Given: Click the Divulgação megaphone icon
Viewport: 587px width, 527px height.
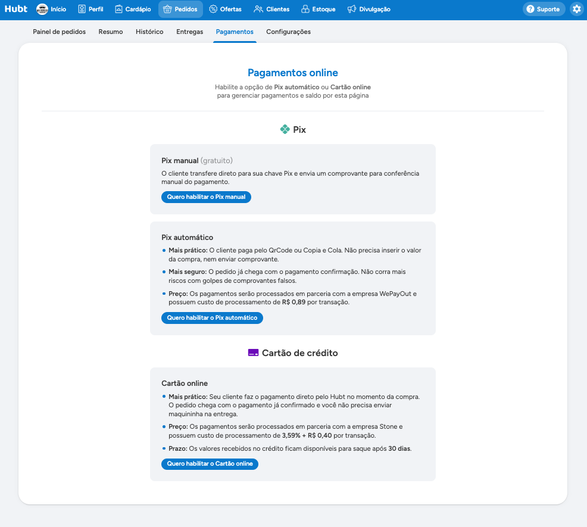Looking at the screenshot, I should tap(351, 10).
